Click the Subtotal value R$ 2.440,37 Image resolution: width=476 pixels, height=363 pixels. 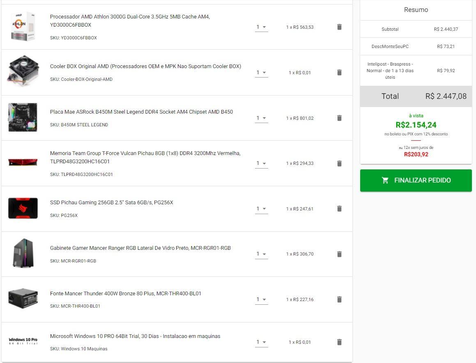tap(446, 29)
